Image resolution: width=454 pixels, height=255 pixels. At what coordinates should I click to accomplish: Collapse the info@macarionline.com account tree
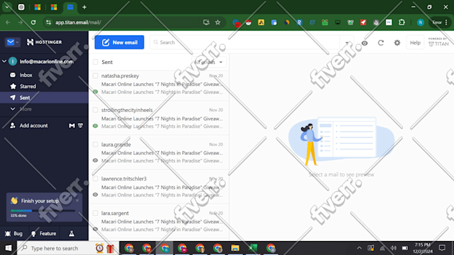[4, 61]
